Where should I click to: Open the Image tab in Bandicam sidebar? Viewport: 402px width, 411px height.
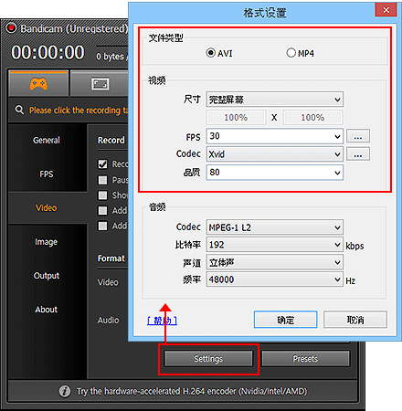(x=47, y=242)
